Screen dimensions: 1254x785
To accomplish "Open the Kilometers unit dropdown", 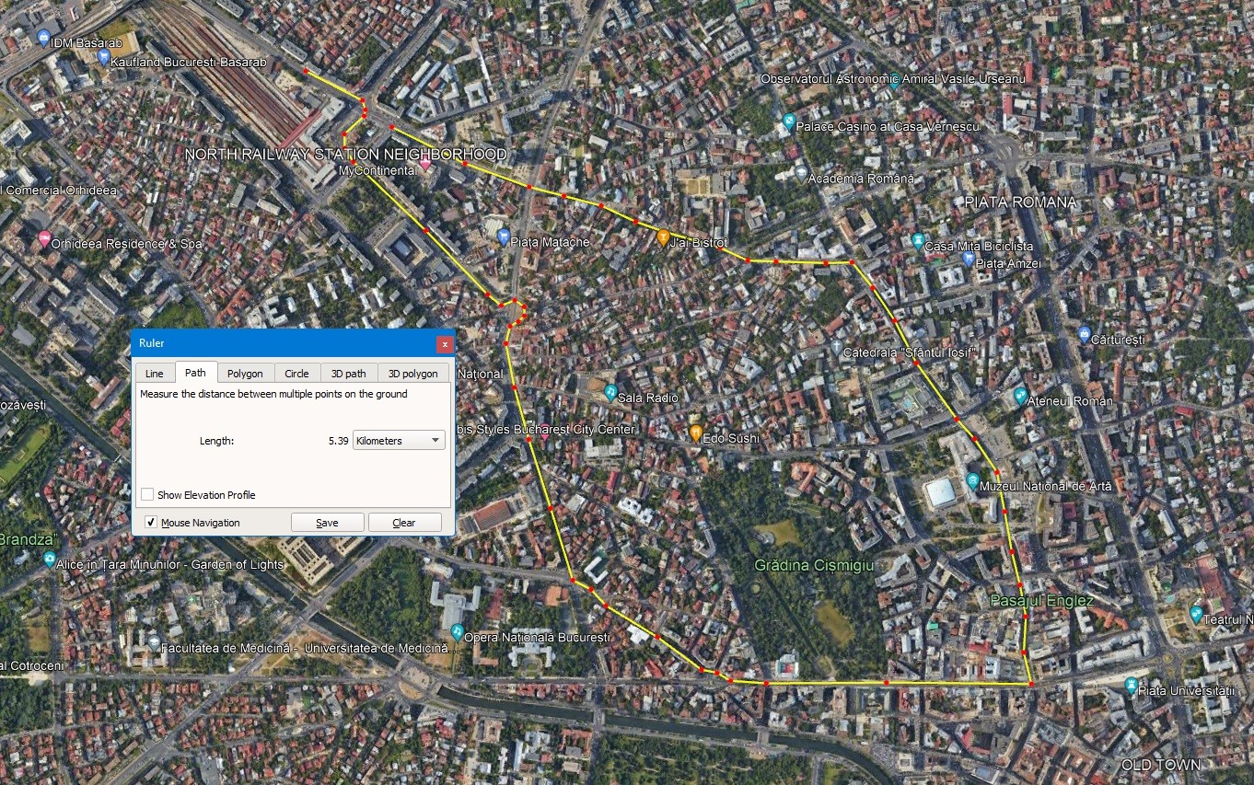I will [x=399, y=441].
